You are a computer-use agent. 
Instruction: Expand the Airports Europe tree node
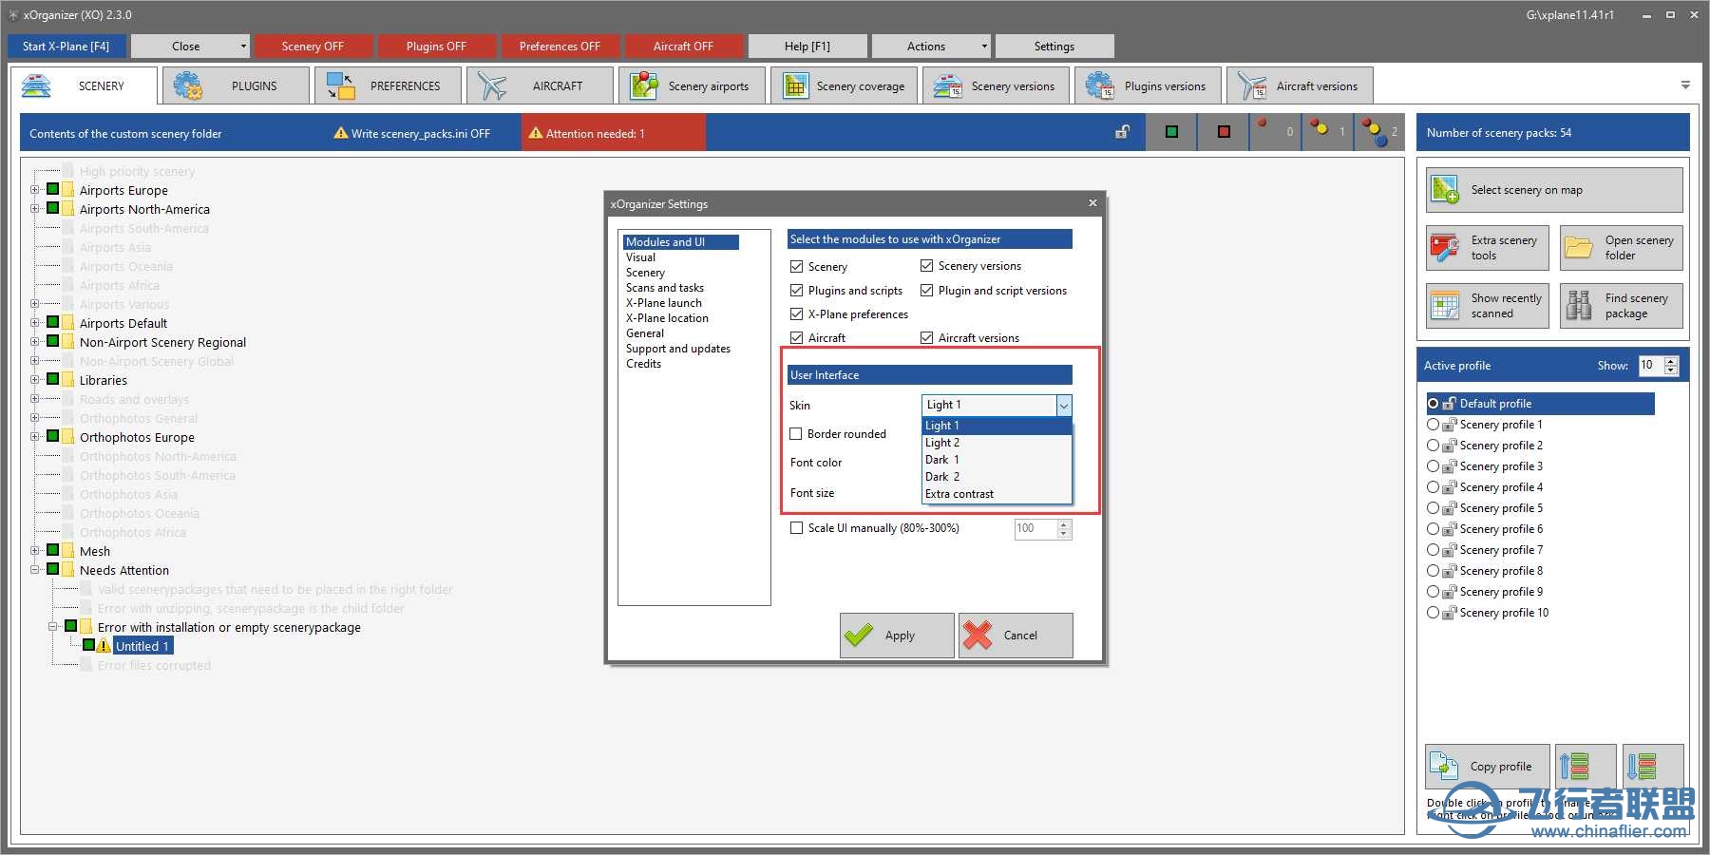tap(35, 190)
